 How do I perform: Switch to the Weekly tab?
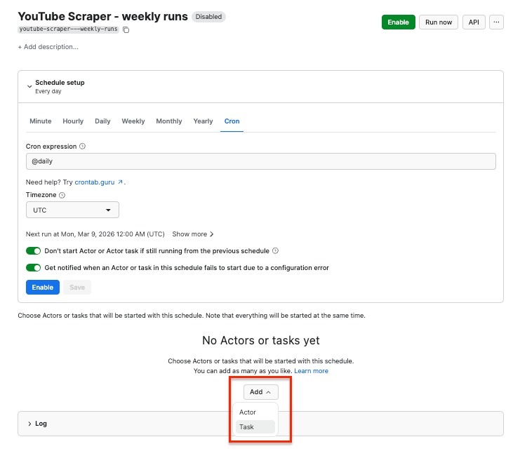(133, 121)
